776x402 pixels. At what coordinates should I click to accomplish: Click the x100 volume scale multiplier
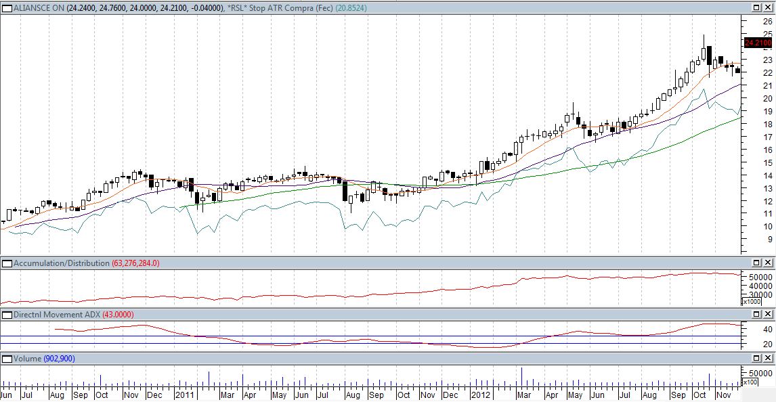pyautogui.click(x=751, y=382)
